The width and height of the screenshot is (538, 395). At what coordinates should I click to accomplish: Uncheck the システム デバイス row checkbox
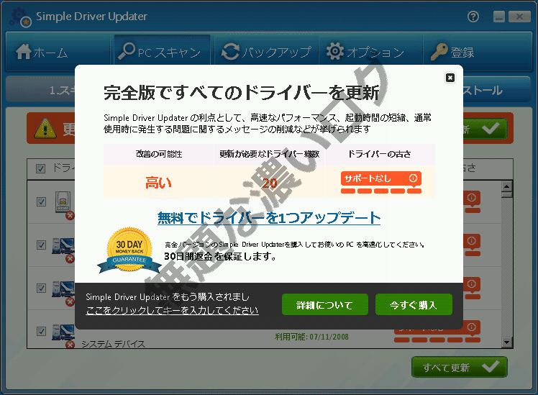[41, 331]
